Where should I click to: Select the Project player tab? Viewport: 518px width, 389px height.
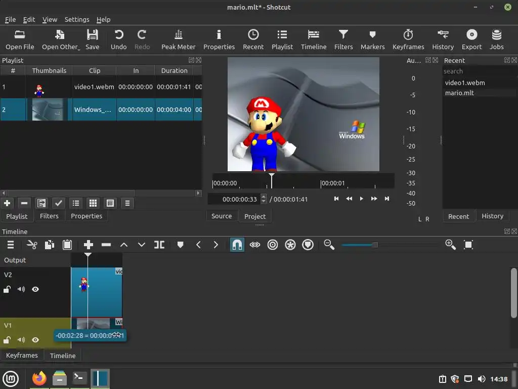click(x=255, y=216)
